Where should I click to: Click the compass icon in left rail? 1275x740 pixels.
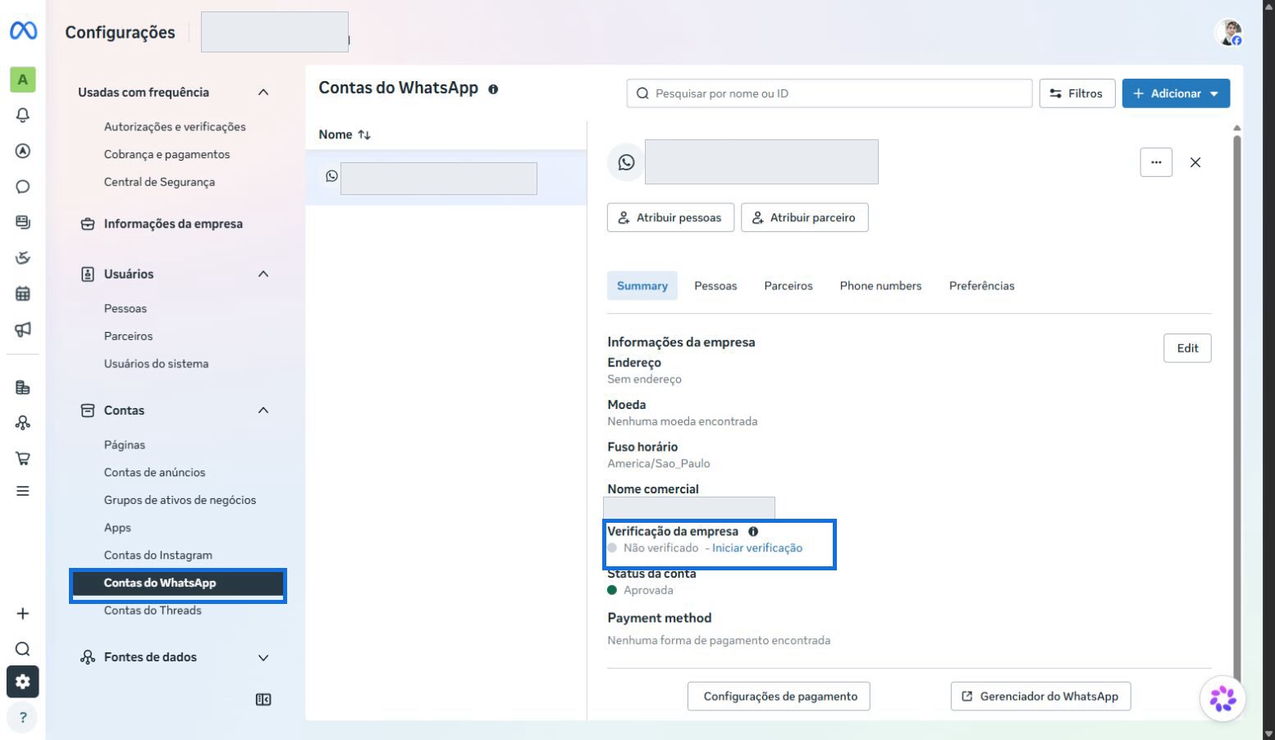[23, 151]
